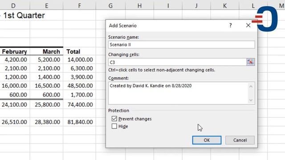This screenshot has height=160, width=285.
Task: Select March cell 28,380.00
Action: (x=46, y=122)
